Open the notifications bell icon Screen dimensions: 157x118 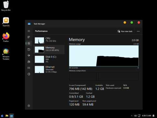(x=154, y=116)
